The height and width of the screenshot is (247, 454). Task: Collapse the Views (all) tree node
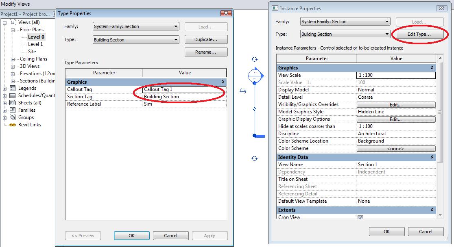(x=4, y=23)
